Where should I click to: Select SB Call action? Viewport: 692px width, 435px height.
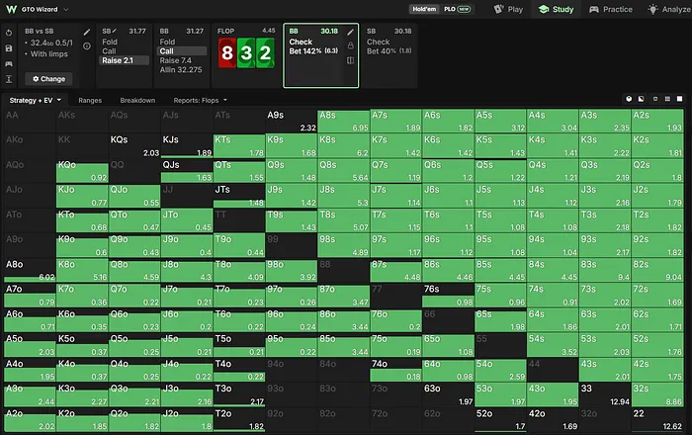109,51
